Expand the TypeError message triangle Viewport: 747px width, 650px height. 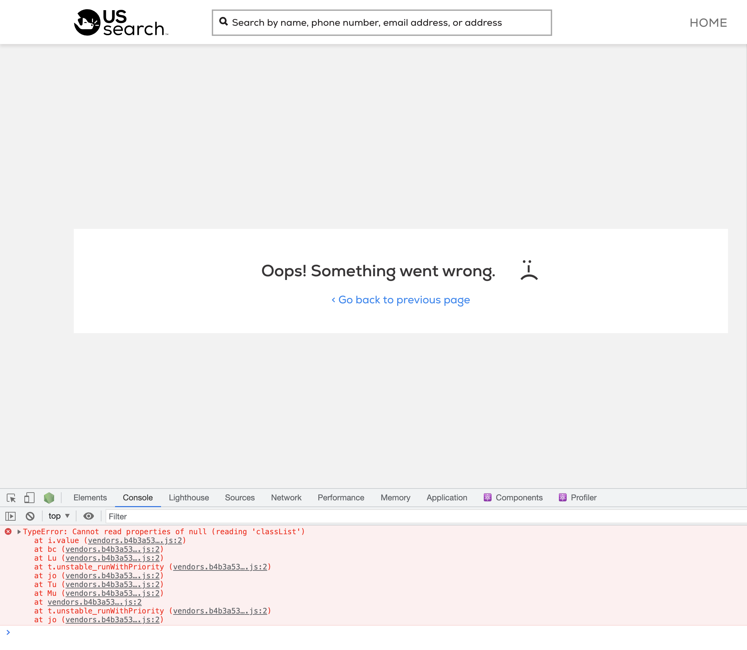point(19,532)
